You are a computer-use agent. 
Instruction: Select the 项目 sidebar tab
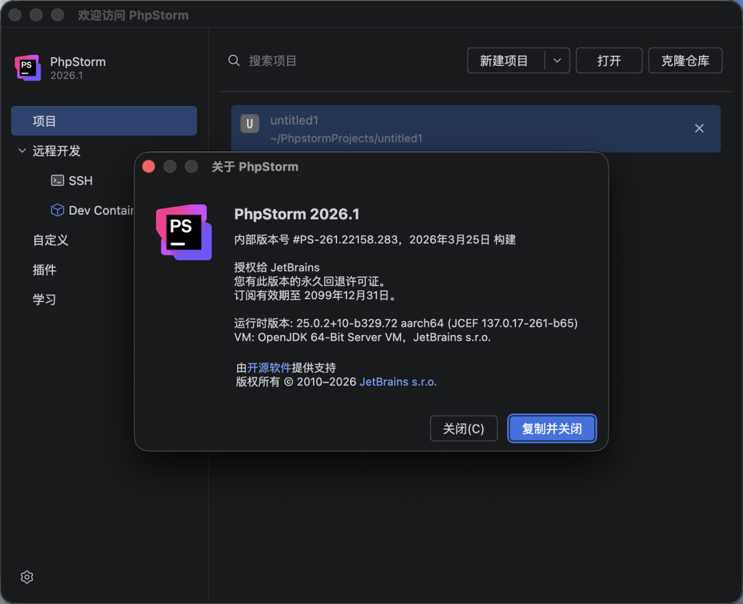click(103, 121)
